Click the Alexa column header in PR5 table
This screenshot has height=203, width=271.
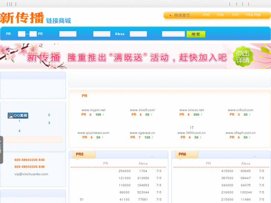click(x=143, y=164)
